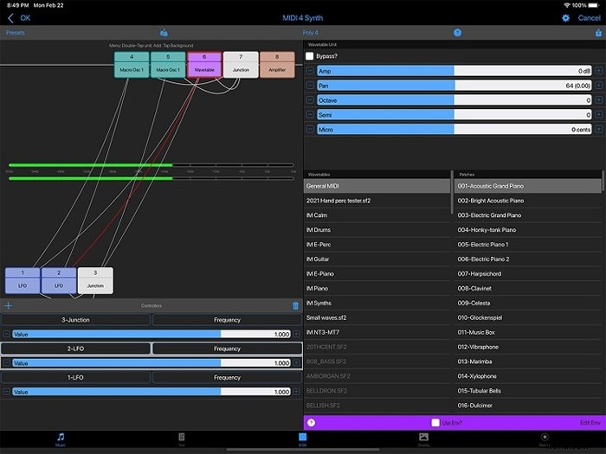The image size is (606, 454).
Task: Select 012-Vibraphone patch
Action: [528, 347]
